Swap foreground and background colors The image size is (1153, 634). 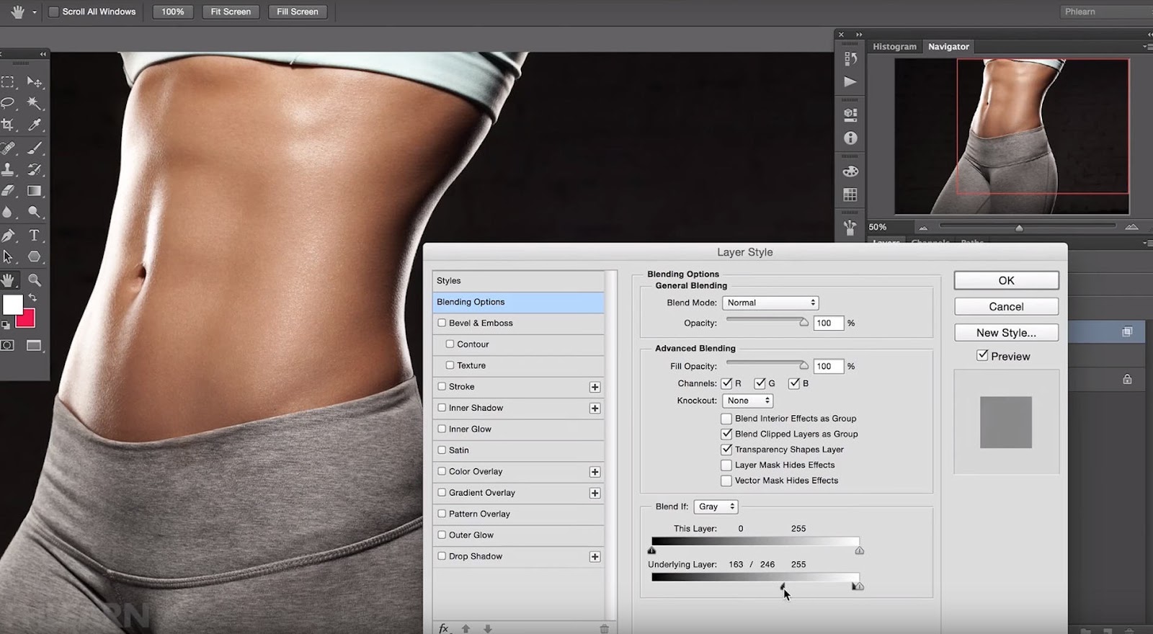(32, 297)
